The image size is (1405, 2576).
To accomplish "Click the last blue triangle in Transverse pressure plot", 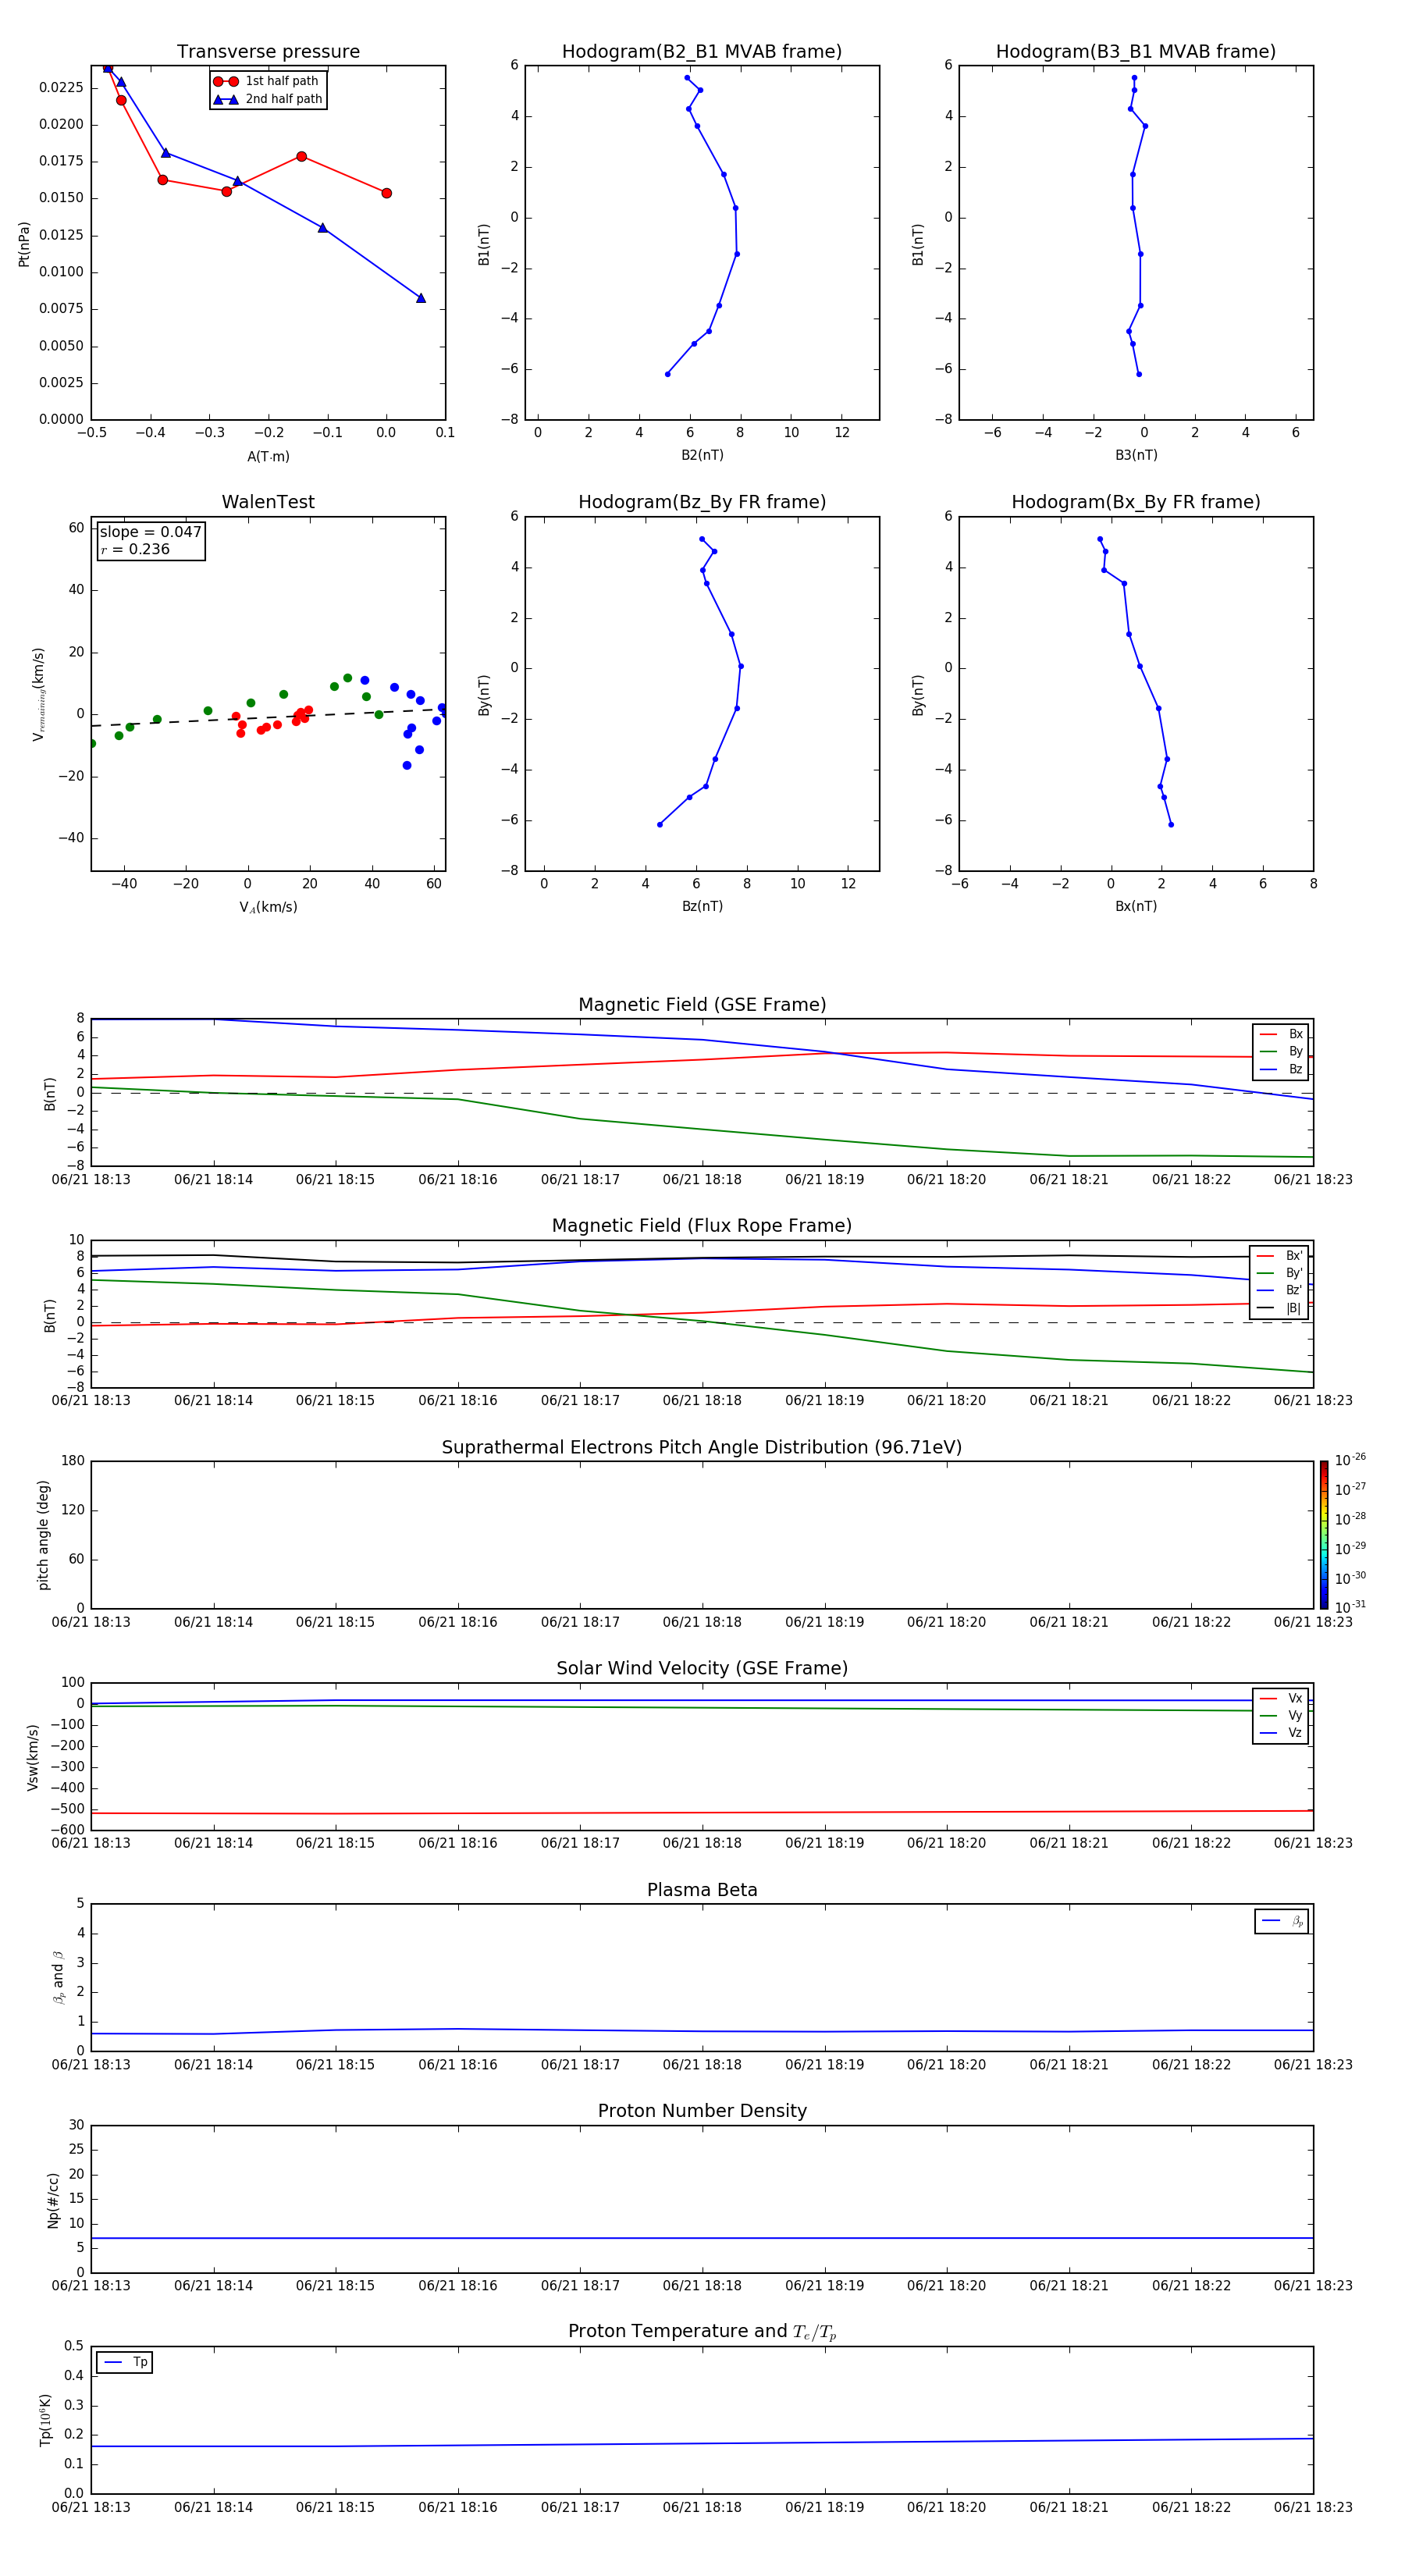I will (x=420, y=298).
